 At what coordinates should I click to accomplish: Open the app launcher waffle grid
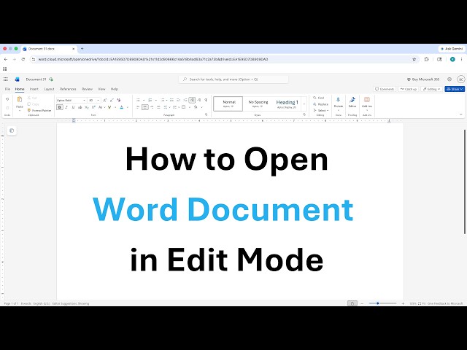pyautogui.click(x=6, y=79)
